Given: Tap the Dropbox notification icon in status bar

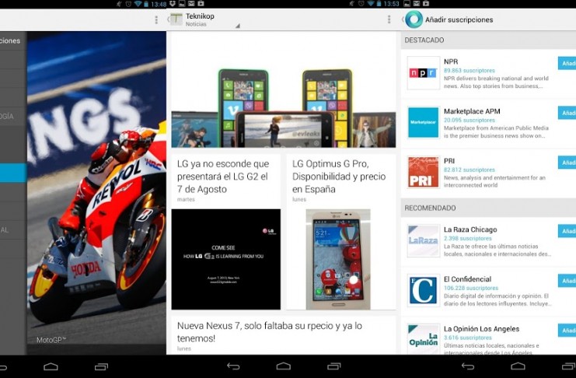Looking at the screenshot, I should (x=173, y=4).
